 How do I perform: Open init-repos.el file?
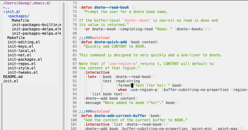(x=22, y=64)
